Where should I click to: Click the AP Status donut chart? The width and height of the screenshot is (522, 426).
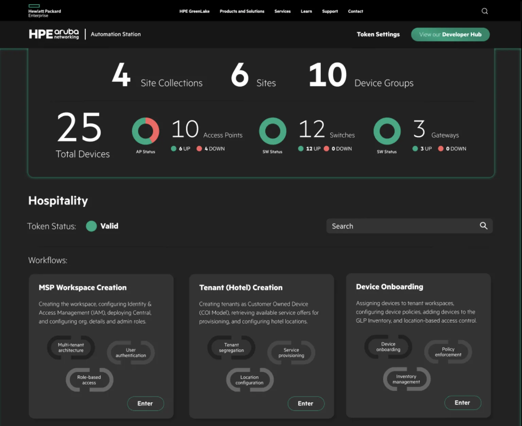pyautogui.click(x=145, y=131)
